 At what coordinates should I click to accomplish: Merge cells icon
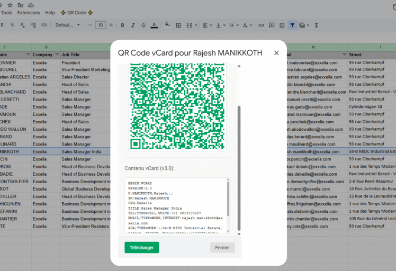tap(189, 25)
